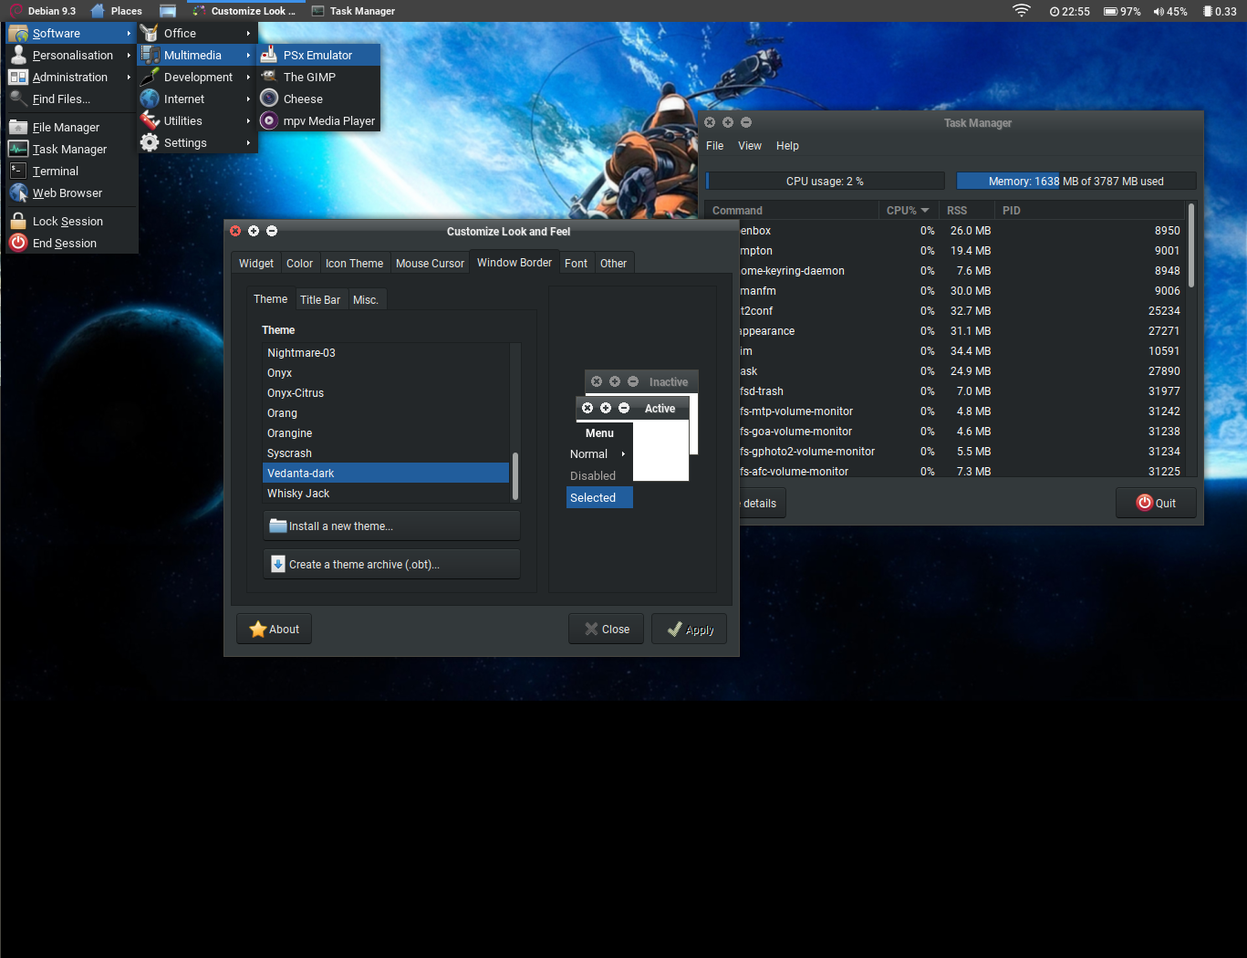Open the Internet category
Viewport: 1247px width, 958px height.
pos(197,99)
